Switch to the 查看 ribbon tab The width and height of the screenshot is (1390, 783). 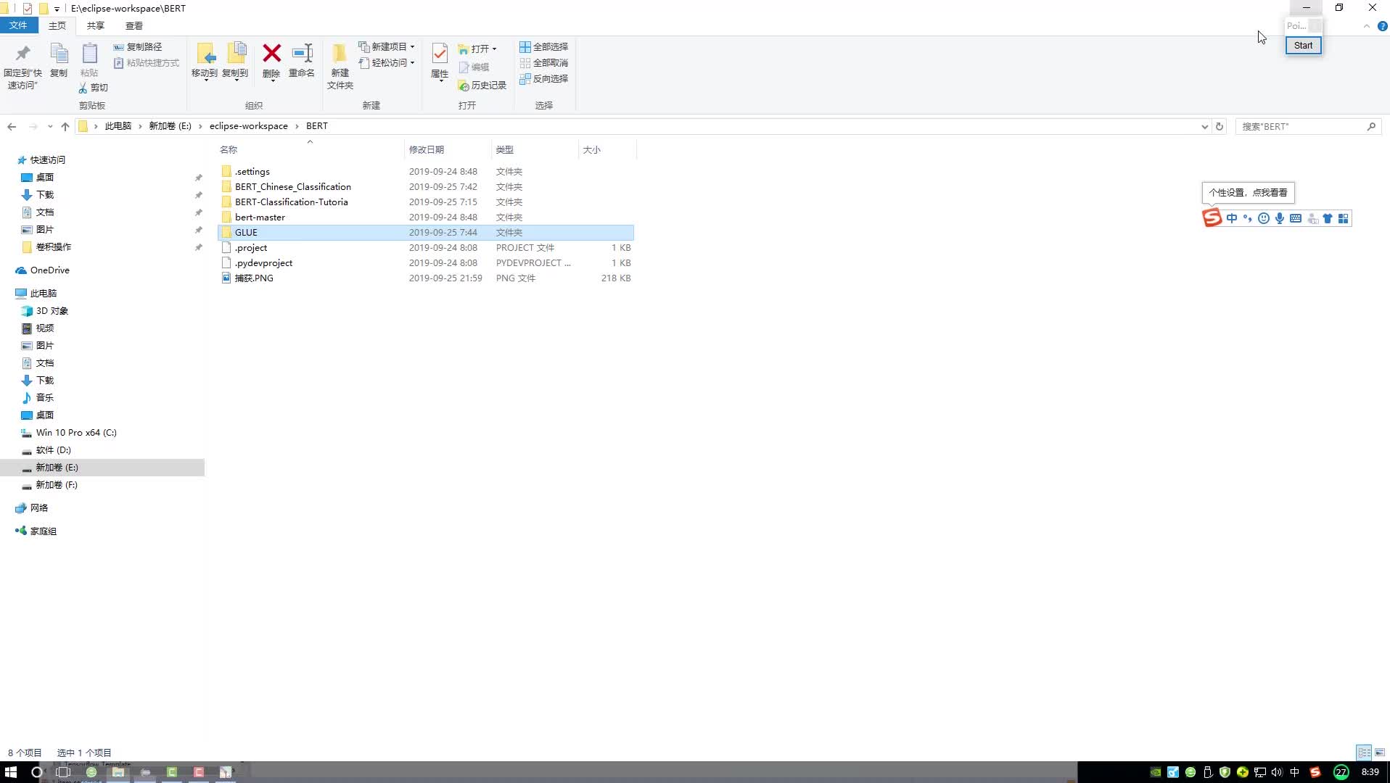coord(133,25)
